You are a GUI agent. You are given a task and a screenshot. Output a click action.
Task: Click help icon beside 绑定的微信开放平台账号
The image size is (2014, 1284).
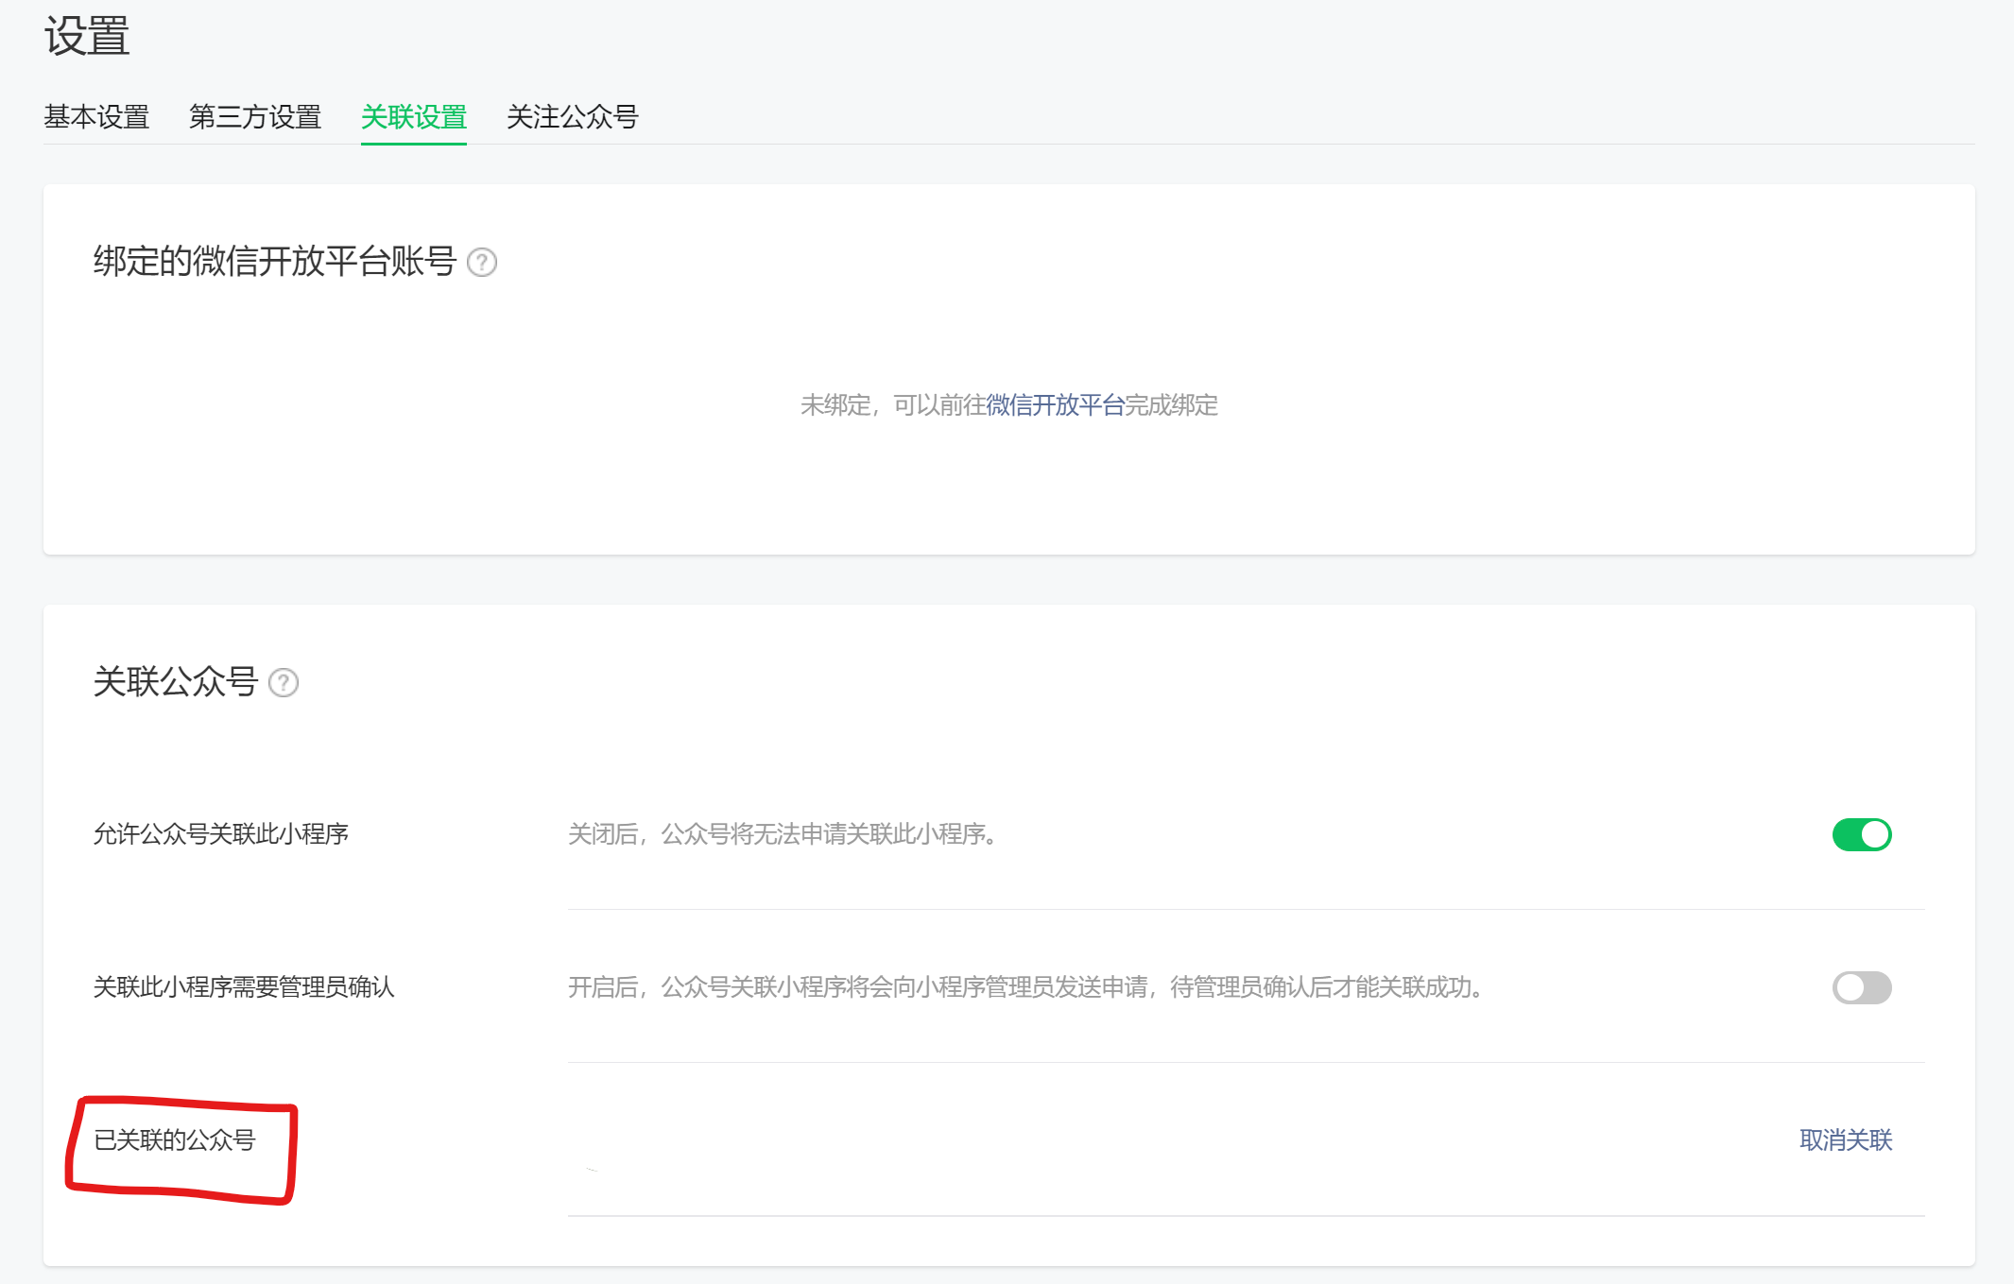482,262
